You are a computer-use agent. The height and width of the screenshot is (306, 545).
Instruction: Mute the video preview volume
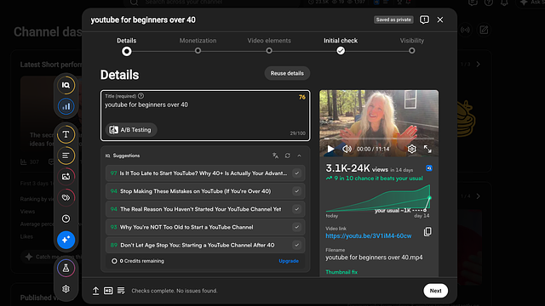tap(347, 150)
